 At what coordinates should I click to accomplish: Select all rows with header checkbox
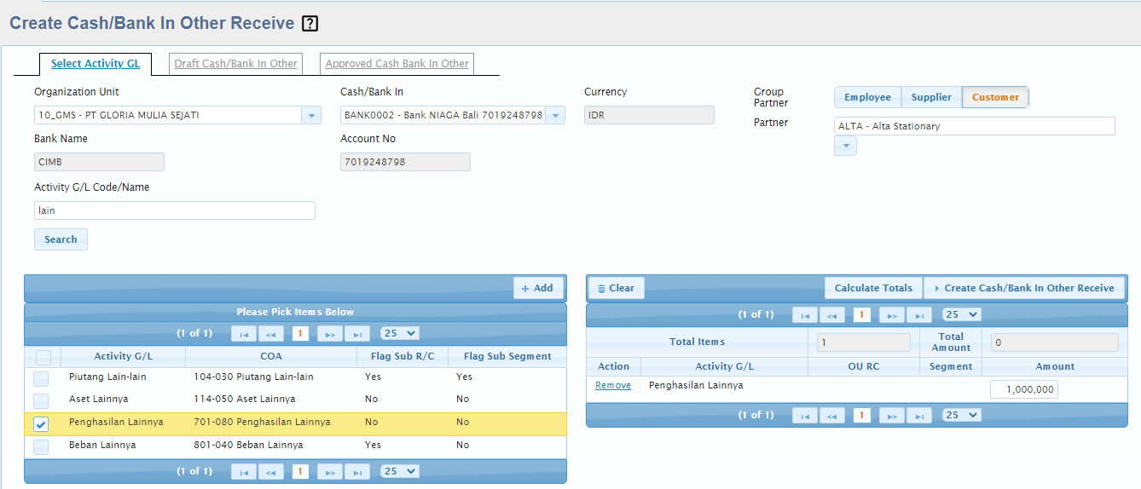[43, 357]
